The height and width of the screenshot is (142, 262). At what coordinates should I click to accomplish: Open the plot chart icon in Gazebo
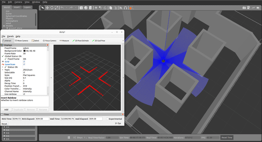(x=253, y=8)
